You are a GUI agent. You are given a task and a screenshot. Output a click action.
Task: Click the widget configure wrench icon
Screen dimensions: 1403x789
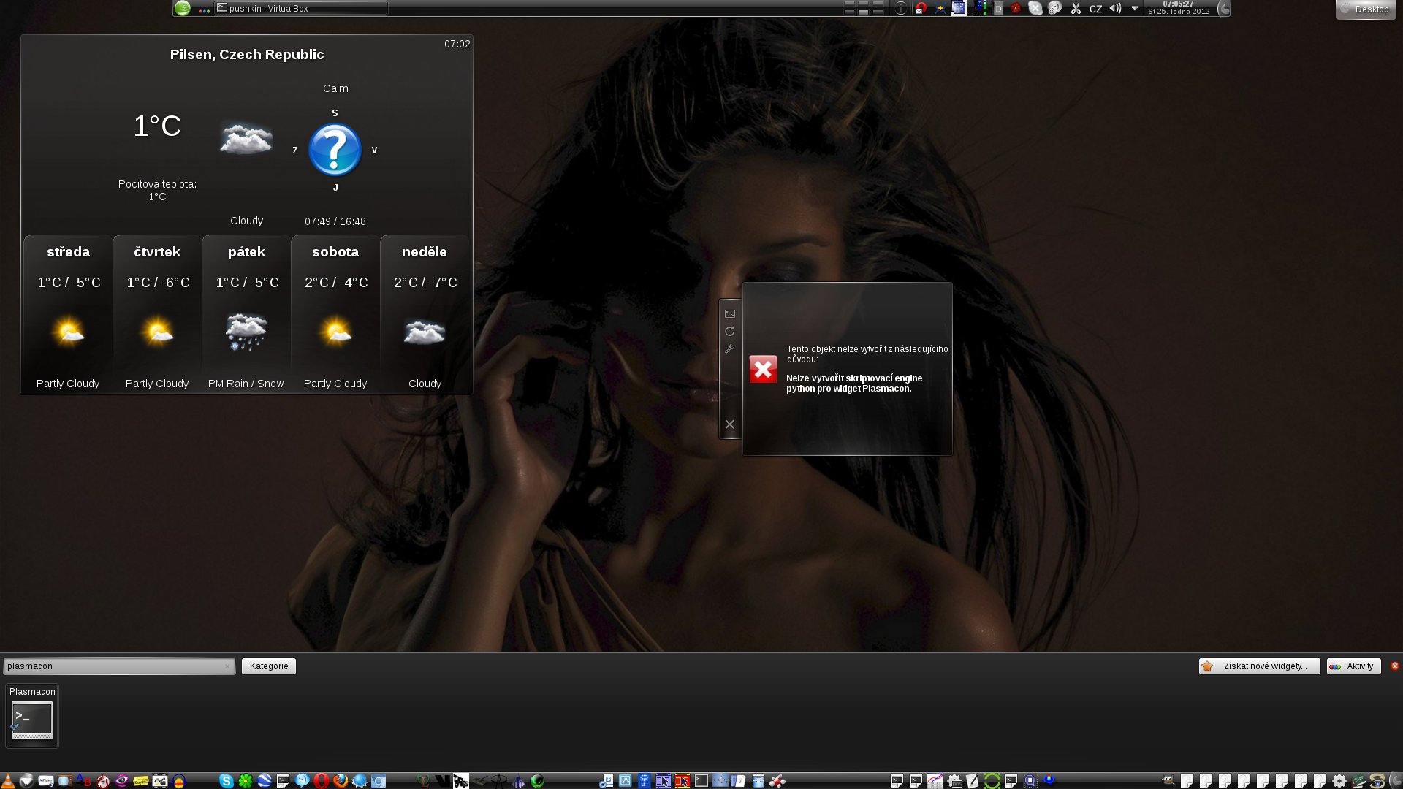[x=729, y=349]
